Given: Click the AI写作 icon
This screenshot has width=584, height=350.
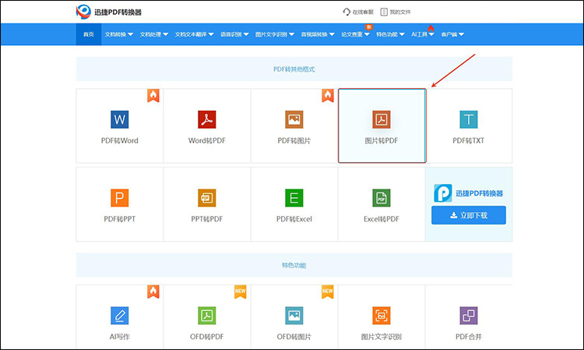Looking at the screenshot, I should 119,315.
